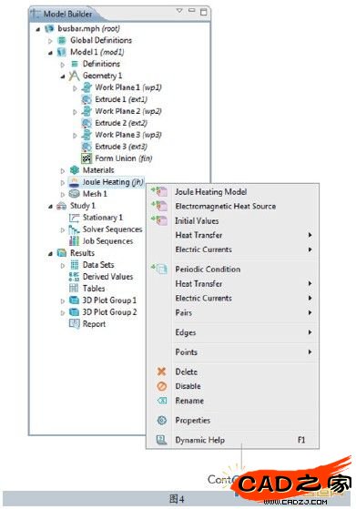This screenshot has width=356, height=509.
Task: Expand the Work Plane 1 (wp1) node
Action: (75, 88)
